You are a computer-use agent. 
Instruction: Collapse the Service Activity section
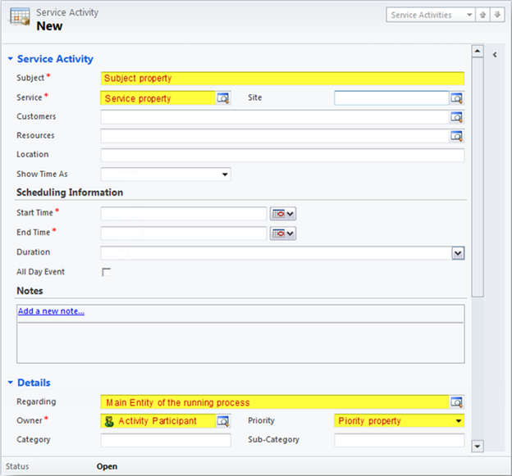11,59
